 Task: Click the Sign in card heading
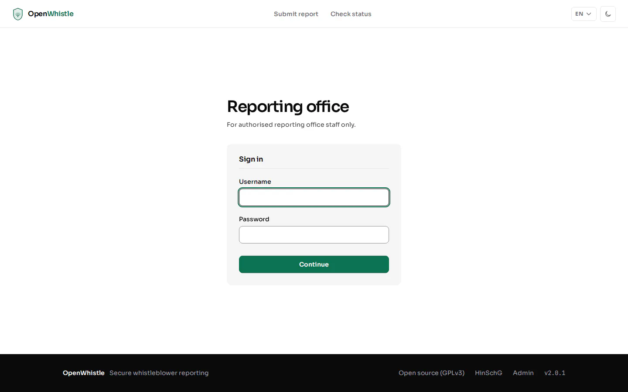tap(251, 159)
